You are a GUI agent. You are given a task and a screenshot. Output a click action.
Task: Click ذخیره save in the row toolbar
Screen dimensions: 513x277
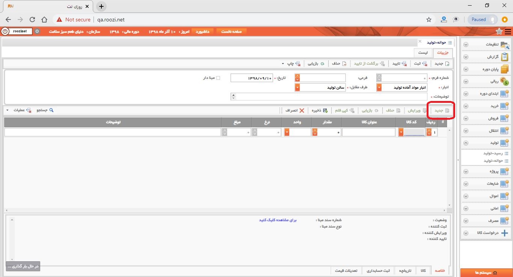point(319,110)
